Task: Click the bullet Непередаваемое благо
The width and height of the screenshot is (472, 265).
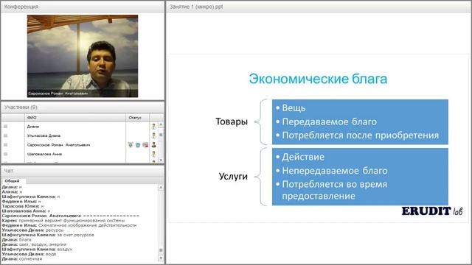Action: tap(335, 171)
